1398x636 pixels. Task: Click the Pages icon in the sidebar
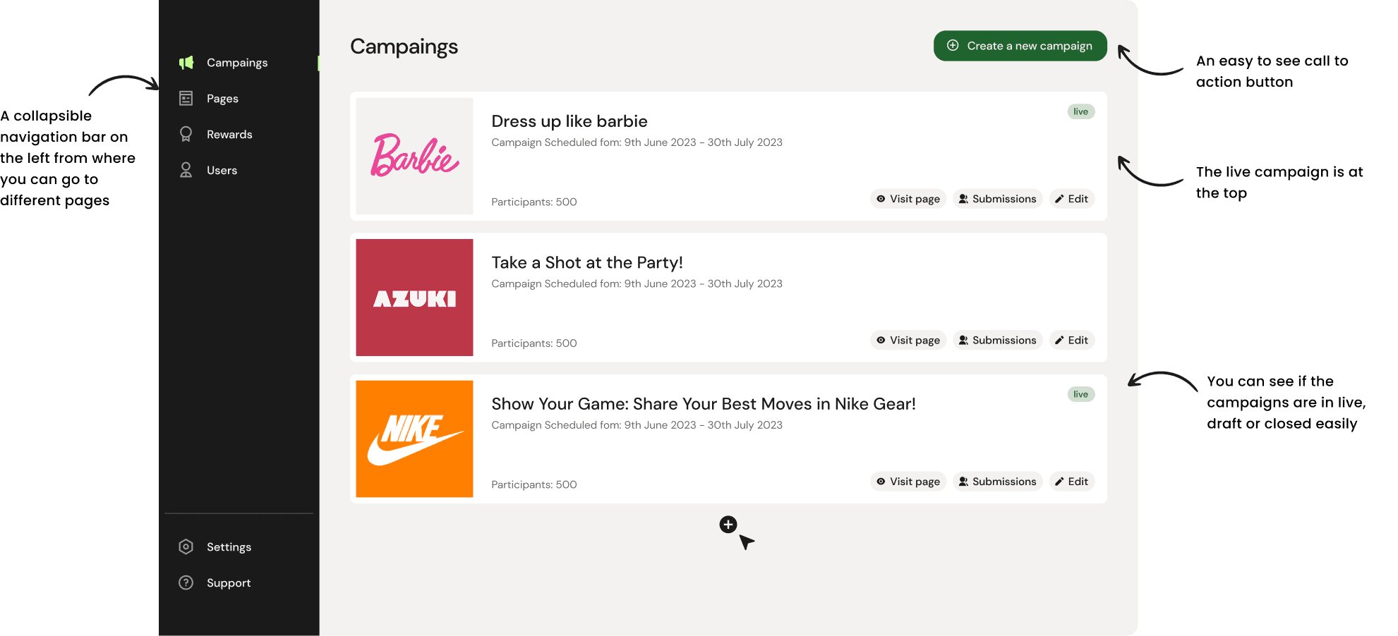186,99
